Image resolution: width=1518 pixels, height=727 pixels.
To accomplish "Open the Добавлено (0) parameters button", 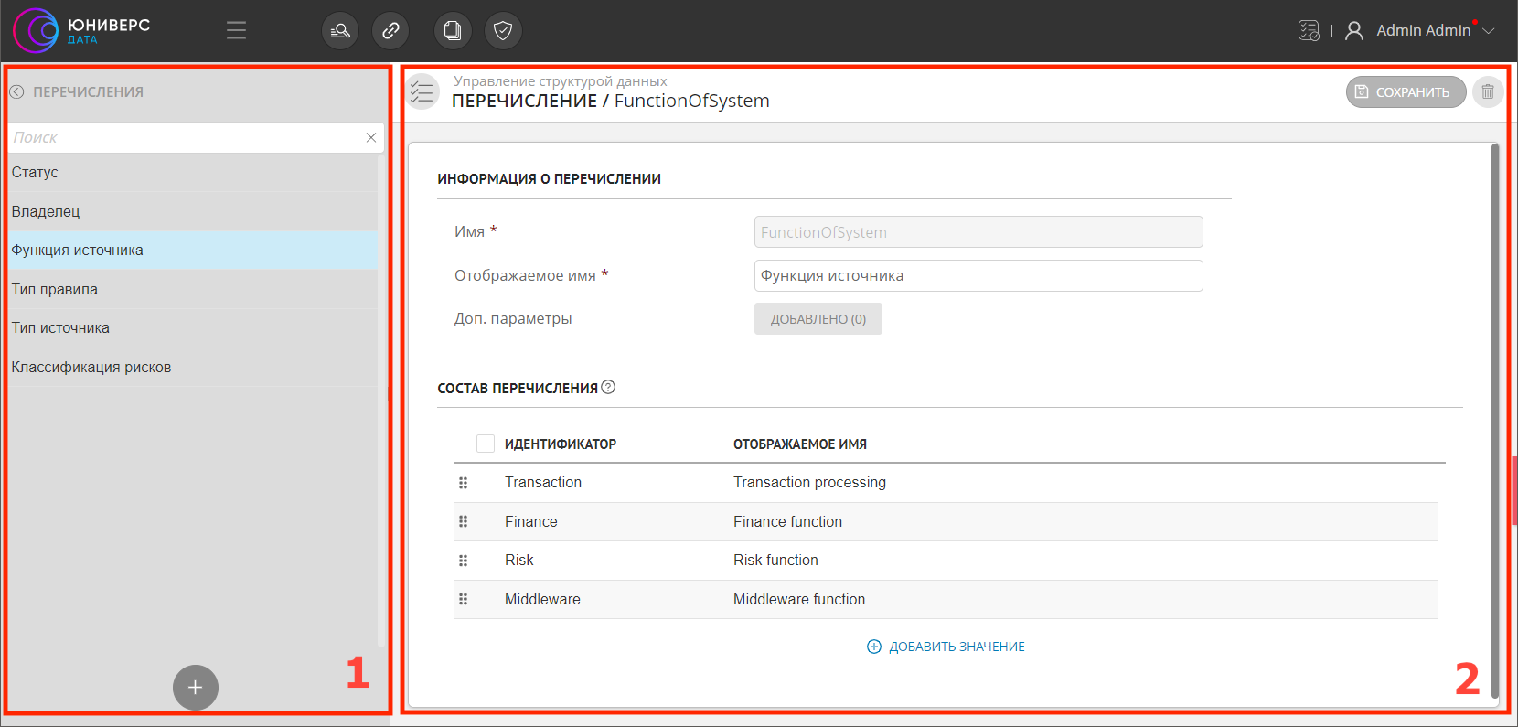I will 818,319.
